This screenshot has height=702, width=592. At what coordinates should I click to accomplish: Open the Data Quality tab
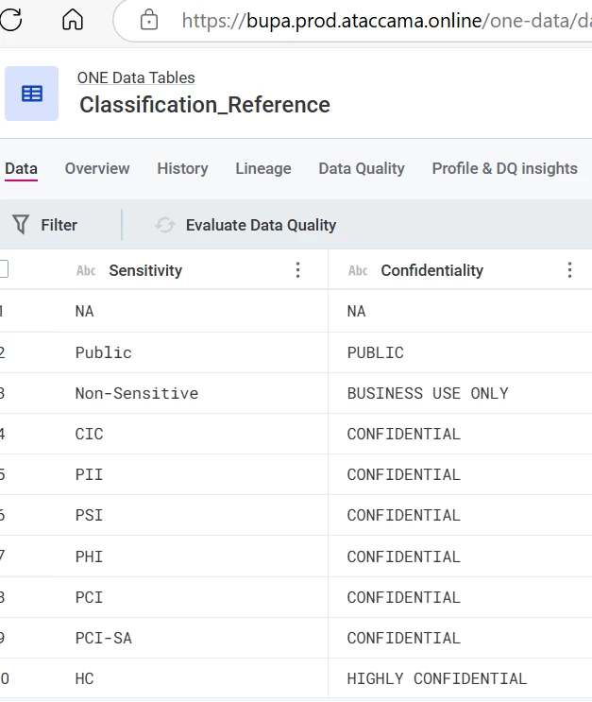coord(362,168)
